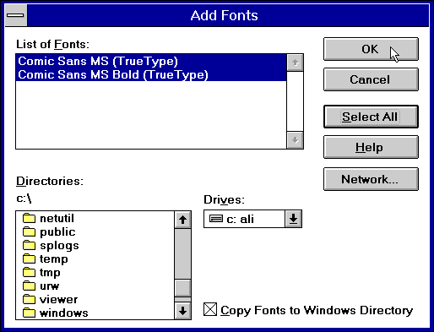This screenshot has width=434, height=332.
Task: Select Comic Sans MS (TrueType) font
Action: pyautogui.click(x=151, y=61)
